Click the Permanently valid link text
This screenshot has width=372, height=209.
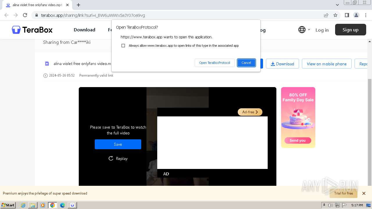tap(96, 75)
